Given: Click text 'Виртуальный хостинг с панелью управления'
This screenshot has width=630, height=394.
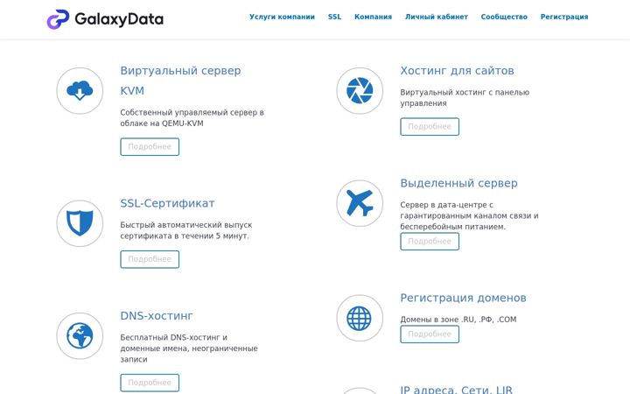Looking at the screenshot, I should coord(465,98).
